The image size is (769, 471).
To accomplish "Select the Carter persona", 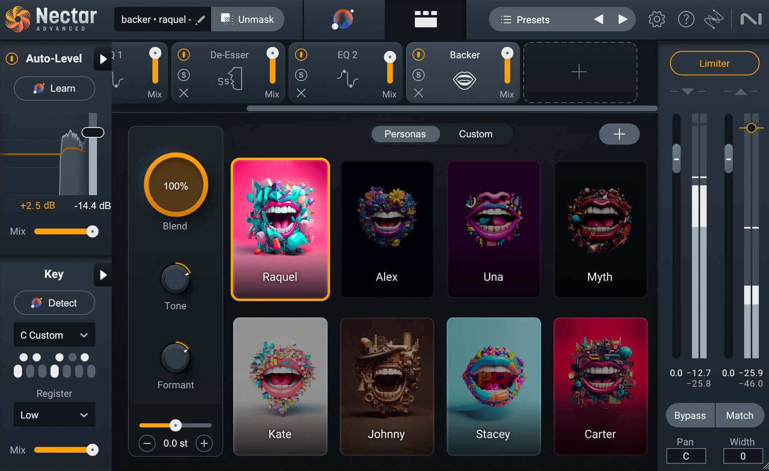I will coord(600,386).
